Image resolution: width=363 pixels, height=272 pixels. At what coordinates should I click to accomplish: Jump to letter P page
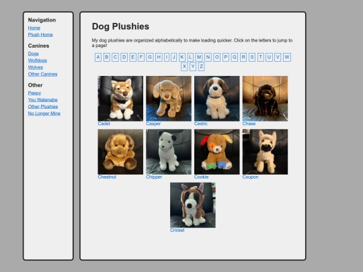click(226, 57)
